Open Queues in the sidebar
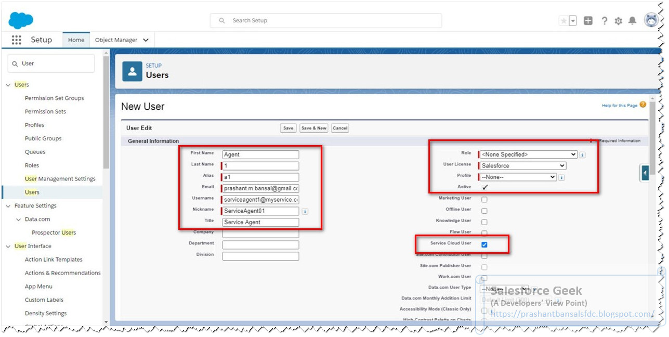 (35, 152)
